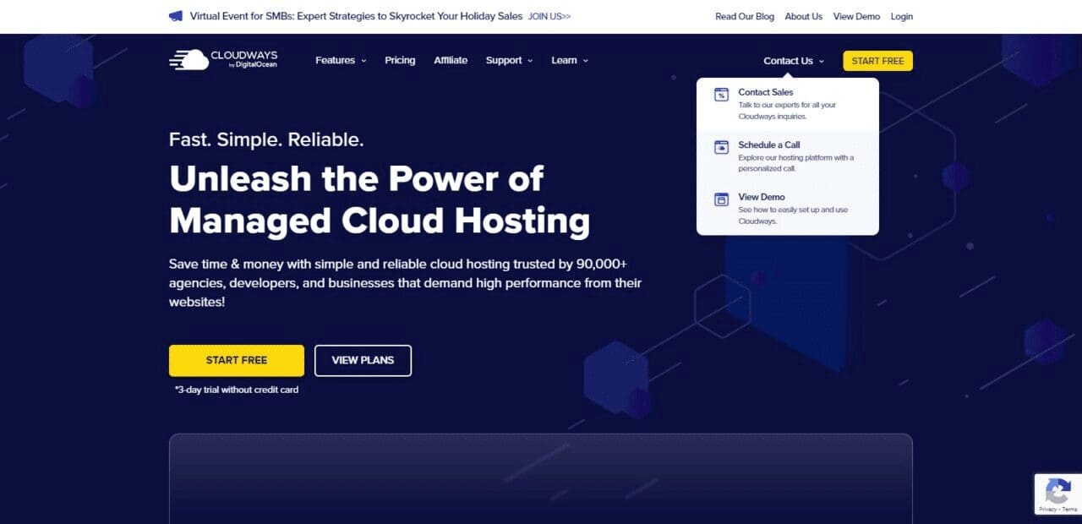1082x524 pixels.
Task: Click the '3-day trial without credit card' text
Action: coord(237,390)
